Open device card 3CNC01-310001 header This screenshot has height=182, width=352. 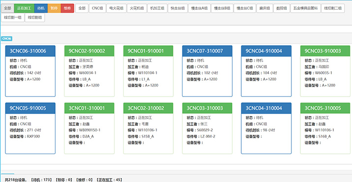pos(89,108)
